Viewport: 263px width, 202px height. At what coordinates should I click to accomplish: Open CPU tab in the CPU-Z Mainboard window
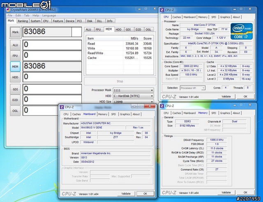click(66, 114)
